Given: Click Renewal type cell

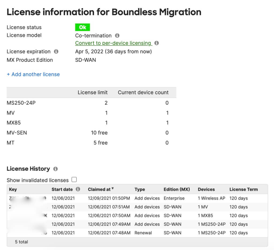Looking at the screenshot, I should point(143,233).
